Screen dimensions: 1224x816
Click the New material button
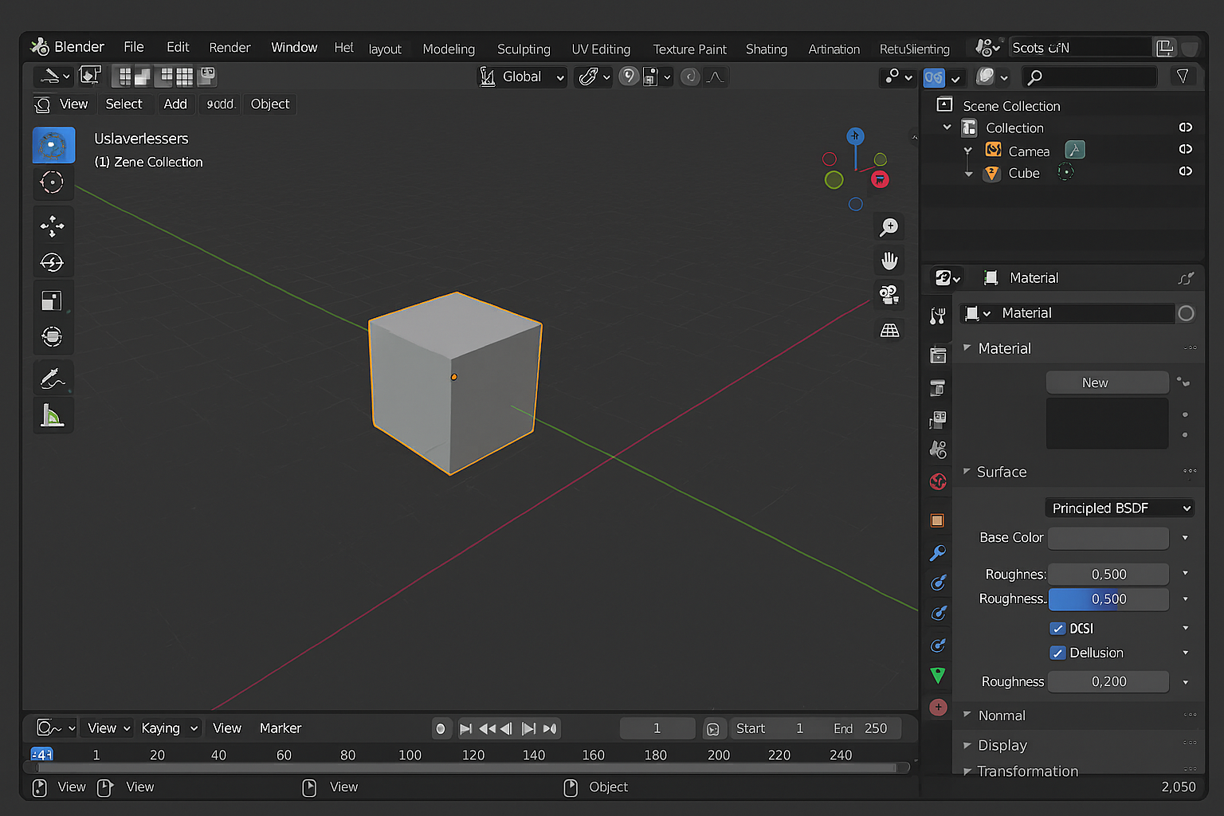click(x=1107, y=382)
